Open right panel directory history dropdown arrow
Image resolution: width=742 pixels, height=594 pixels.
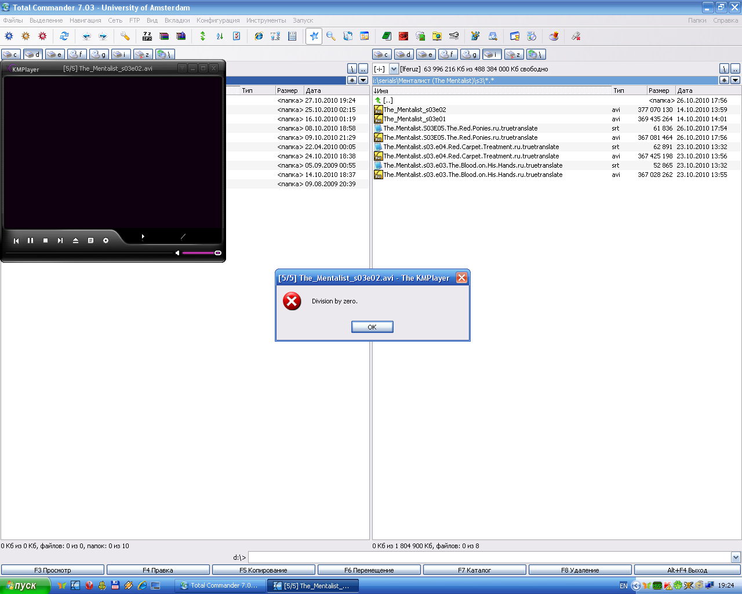pos(735,80)
